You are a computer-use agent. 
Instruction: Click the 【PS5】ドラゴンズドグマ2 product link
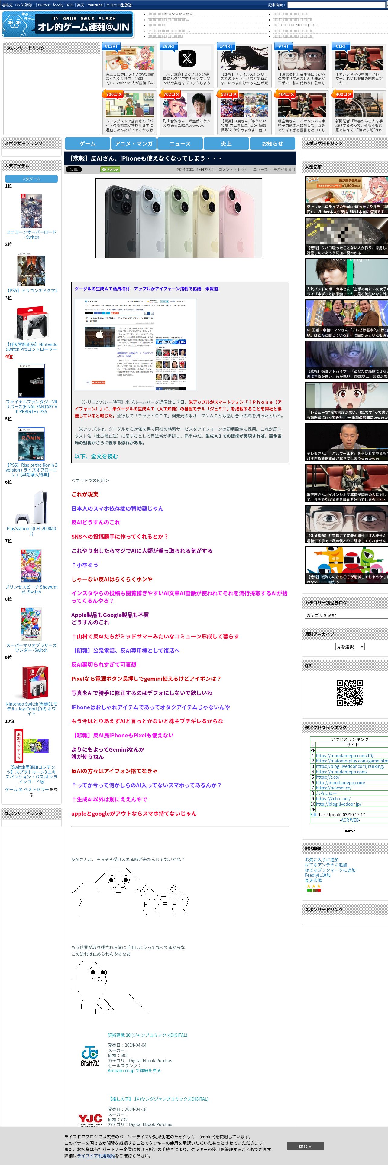[x=31, y=290]
